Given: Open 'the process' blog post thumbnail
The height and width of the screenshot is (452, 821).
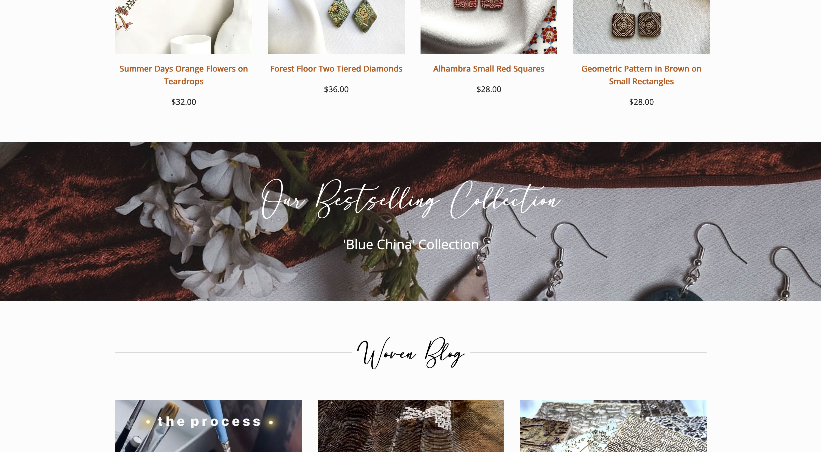Looking at the screenshot, I should (x=209, y=426).
